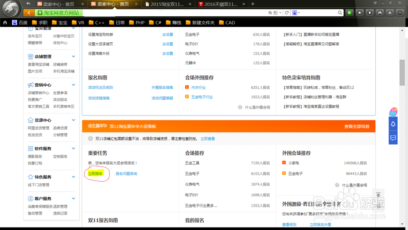408x230 pixels.
Task: Open the CAD bookmark folder
Action: [x=227, y=22]
